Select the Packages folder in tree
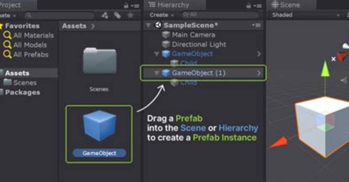 (22, 92)
